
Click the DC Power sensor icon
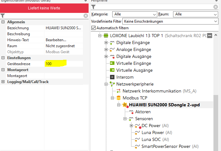138,126
